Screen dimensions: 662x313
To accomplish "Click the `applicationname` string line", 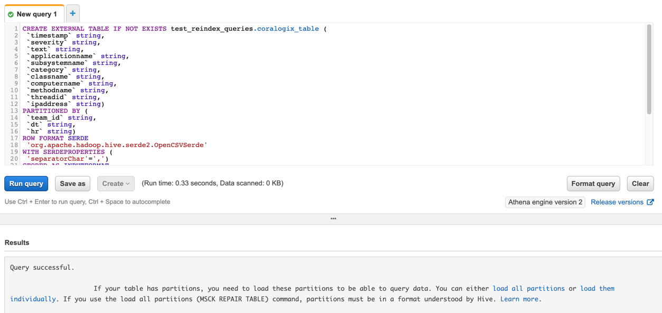I will 78,56.
